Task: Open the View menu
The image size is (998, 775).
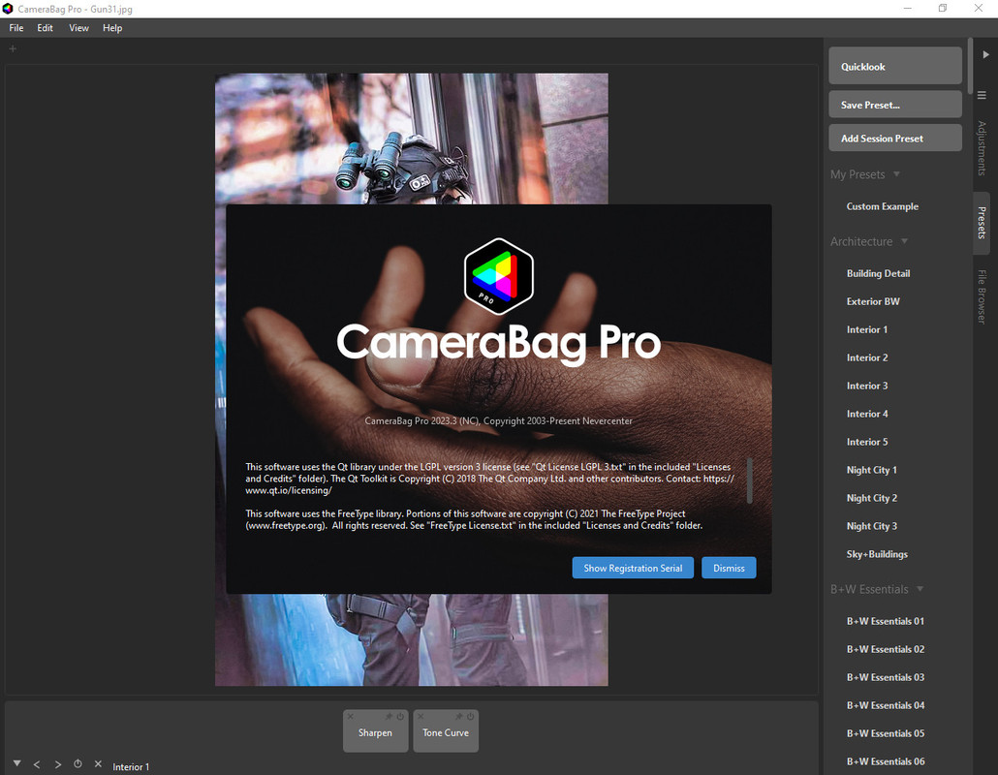Action: click(x=78, y=28)
